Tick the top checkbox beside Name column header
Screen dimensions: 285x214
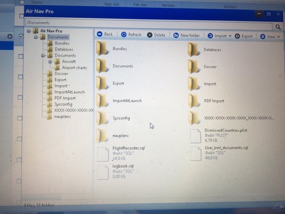(x=20, y=3)
